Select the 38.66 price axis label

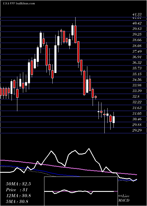pos(137,40)
